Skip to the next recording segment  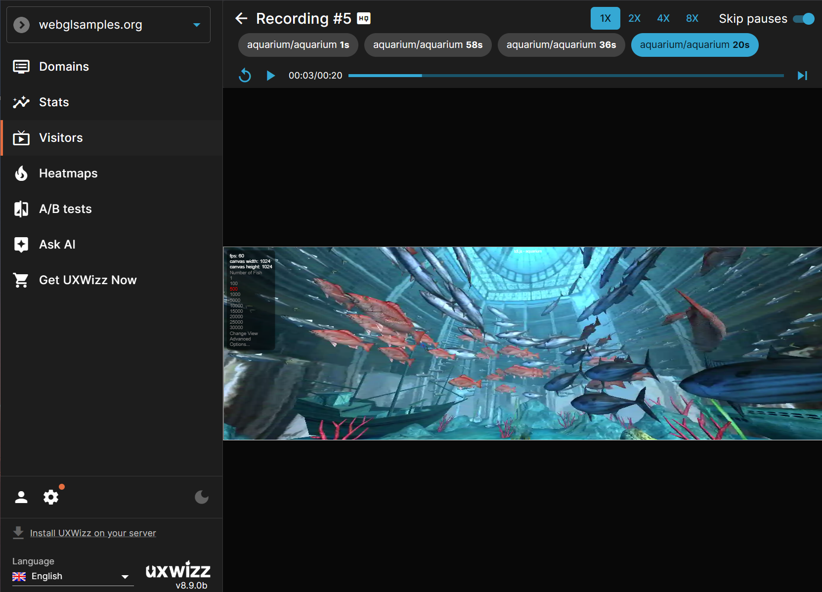[802, 76]
